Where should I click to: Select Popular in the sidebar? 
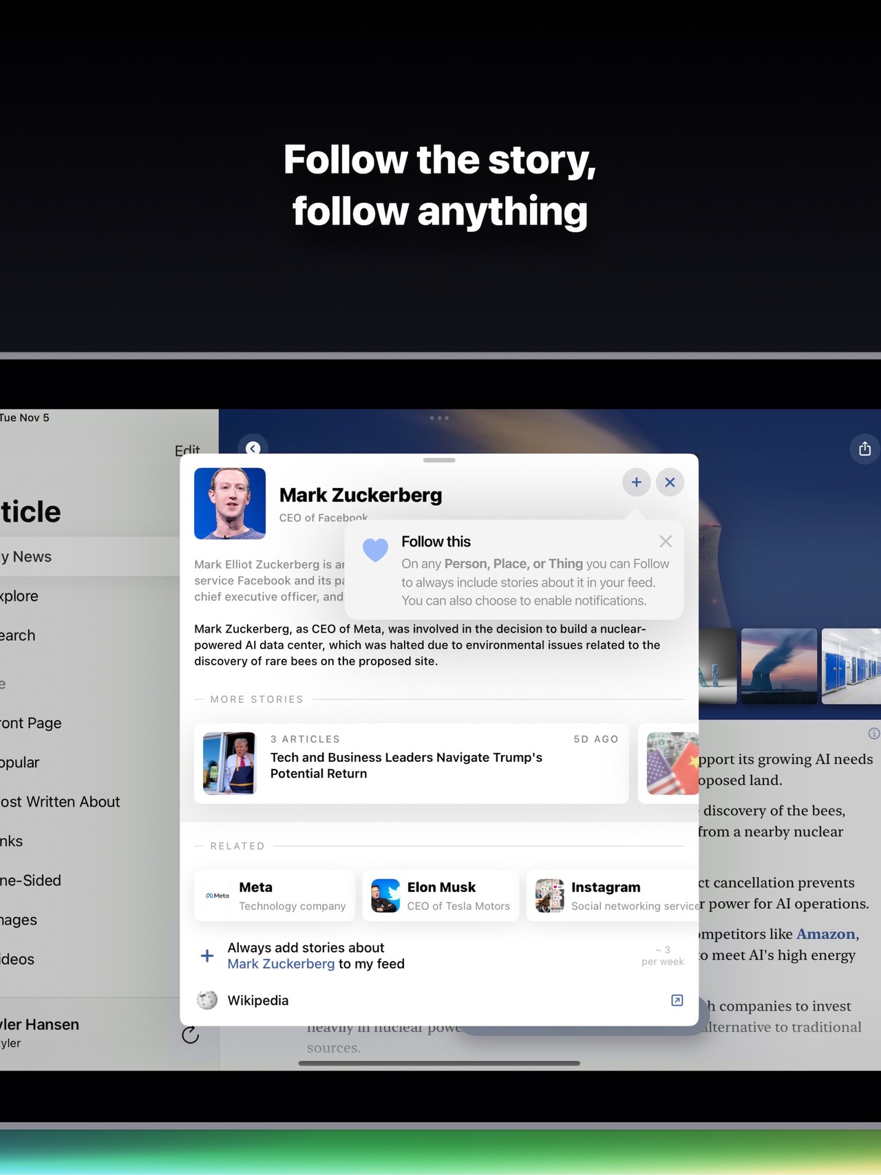[90, 762]
